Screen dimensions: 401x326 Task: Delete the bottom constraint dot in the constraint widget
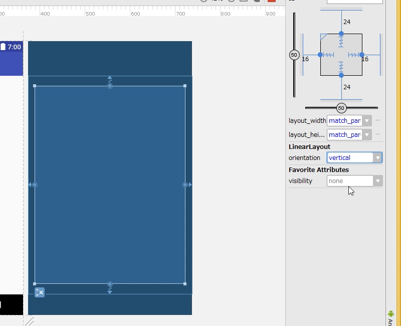341,75
